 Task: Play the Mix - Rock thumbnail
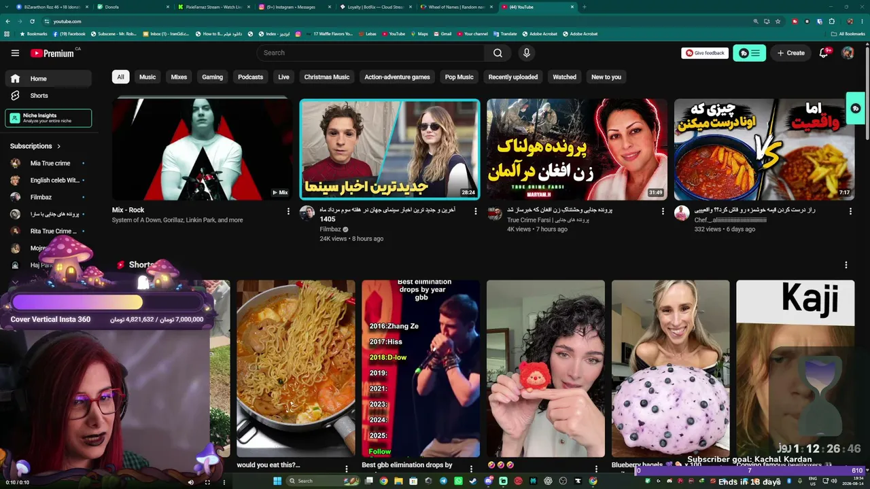203,149
